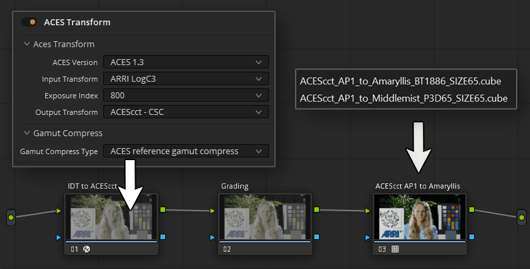Open the ACES Version dropdown
This screenshot has width=530, height=269.
(186, 62)
